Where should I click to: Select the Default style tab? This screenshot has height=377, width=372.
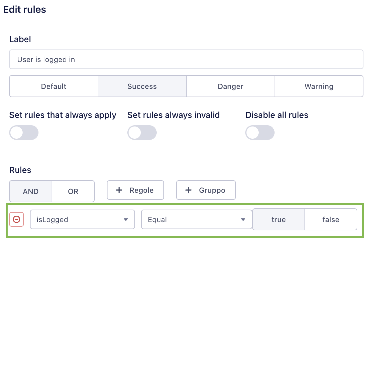click(x=54, y=86)
